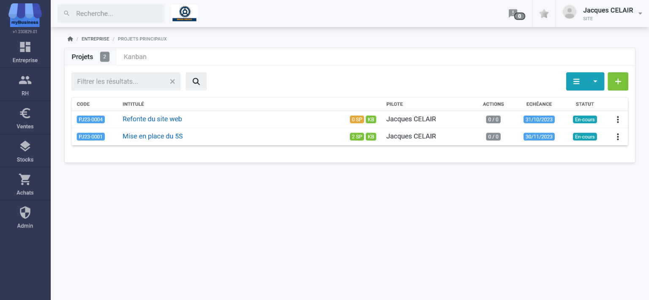
Task: Click the 31/10/2023 deadline badge
Action: 539,119
